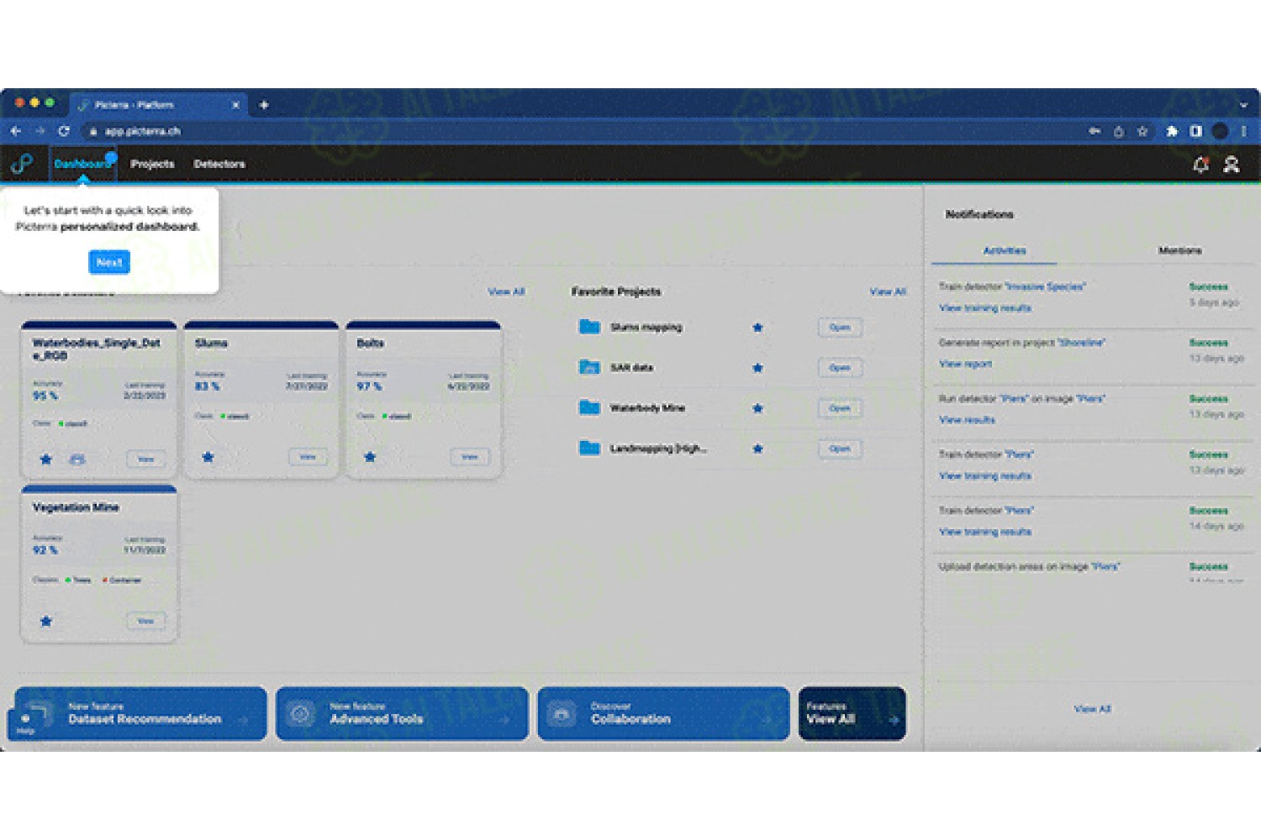The image size is (1261, 840).
Task: Open the Help button at bottom left
Action: (x=25, y=723)
